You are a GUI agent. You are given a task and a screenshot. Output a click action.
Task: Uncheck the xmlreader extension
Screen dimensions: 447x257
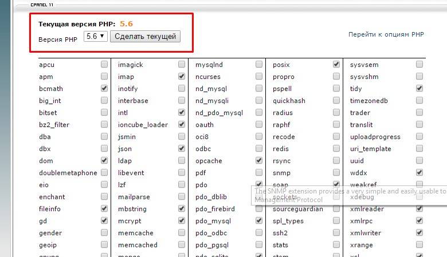(419, 208)
